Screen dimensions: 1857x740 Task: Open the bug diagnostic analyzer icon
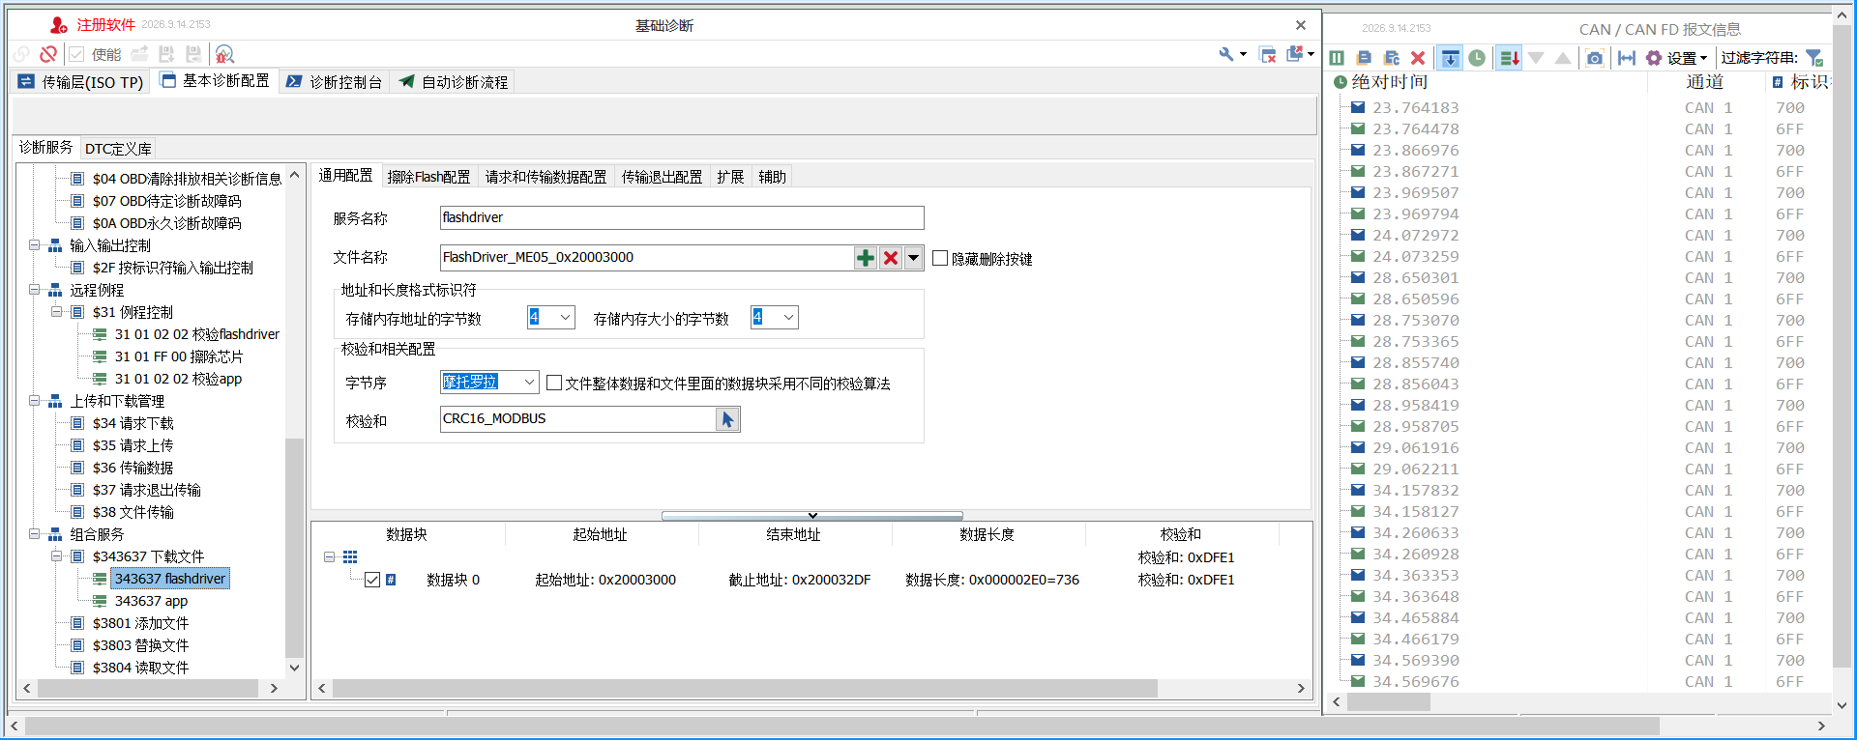point(224,54)
